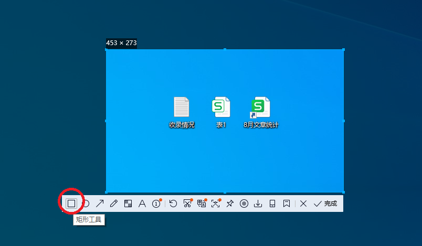The image size is (422, 246).
Task: Click the right-edge middle selection handle
Action: [343, 121]
